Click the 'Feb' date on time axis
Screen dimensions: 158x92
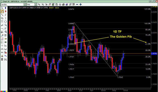point(47,90)
